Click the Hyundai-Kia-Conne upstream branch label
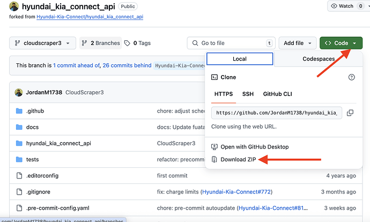Screen dimensions: 370x222 180,65
